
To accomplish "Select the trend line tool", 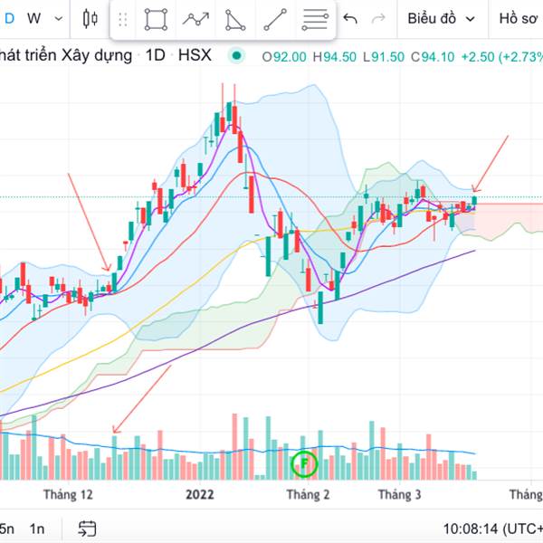I will [x=275, y=19].
